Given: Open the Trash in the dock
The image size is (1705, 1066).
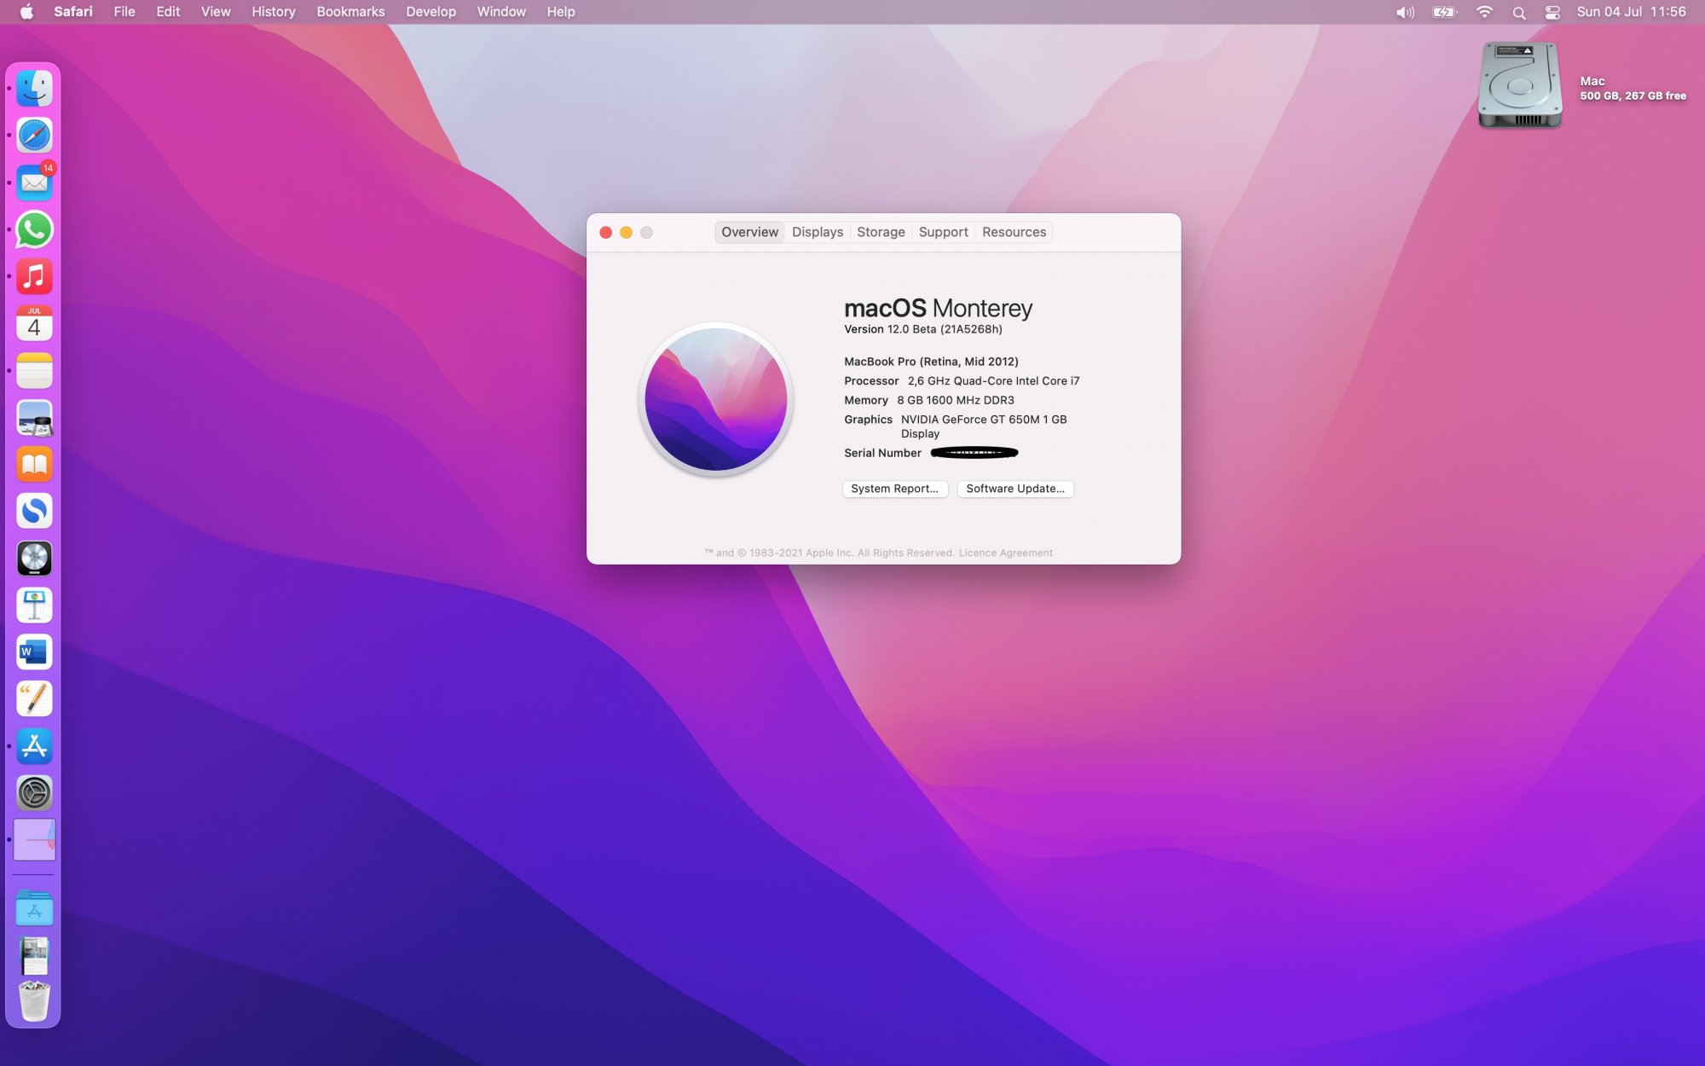Looking at the screenshot, I should coord(34,1001).
